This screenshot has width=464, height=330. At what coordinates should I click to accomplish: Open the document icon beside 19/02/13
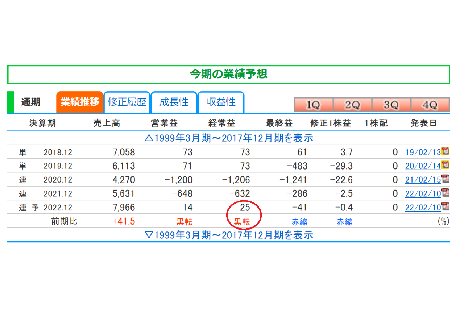(x=446, y=151)
